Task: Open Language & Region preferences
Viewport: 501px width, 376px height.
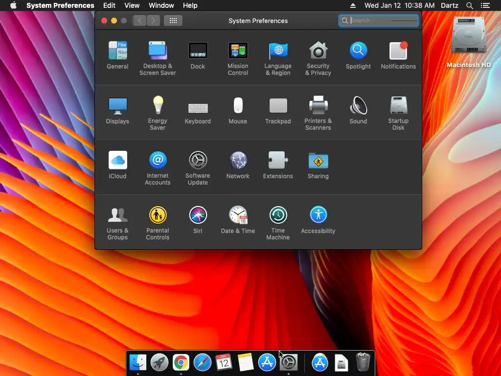Action: (278, 58)
